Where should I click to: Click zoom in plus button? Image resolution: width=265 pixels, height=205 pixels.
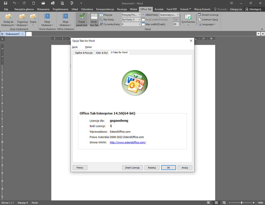point(254,203)
